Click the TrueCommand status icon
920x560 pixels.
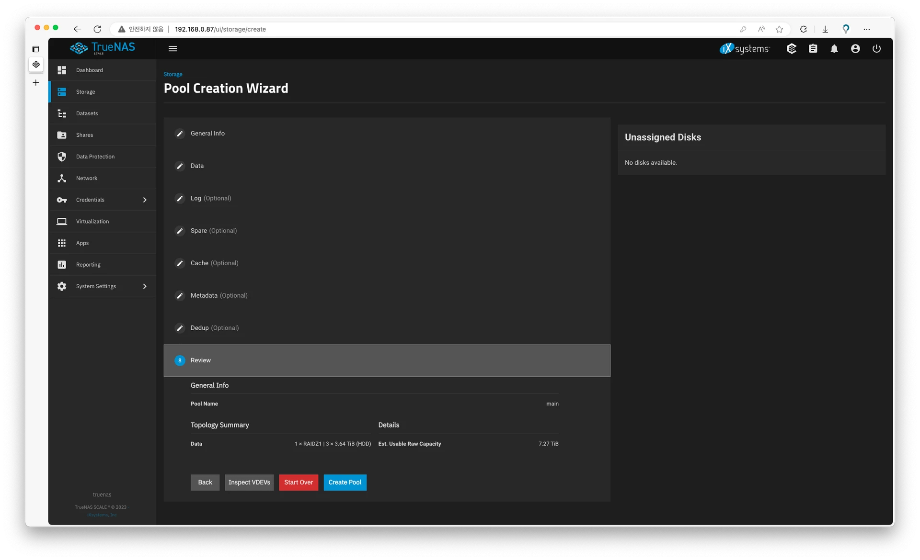point(792,49)
